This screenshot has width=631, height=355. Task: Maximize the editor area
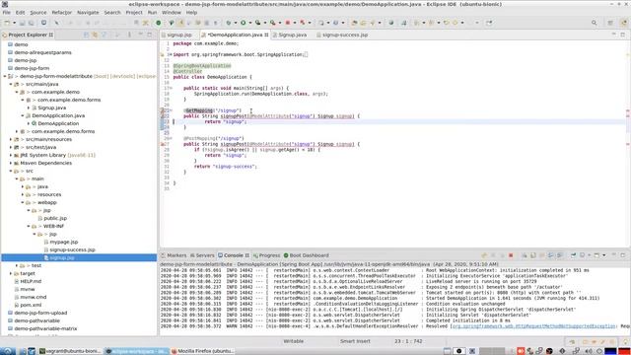pos(622,35)
